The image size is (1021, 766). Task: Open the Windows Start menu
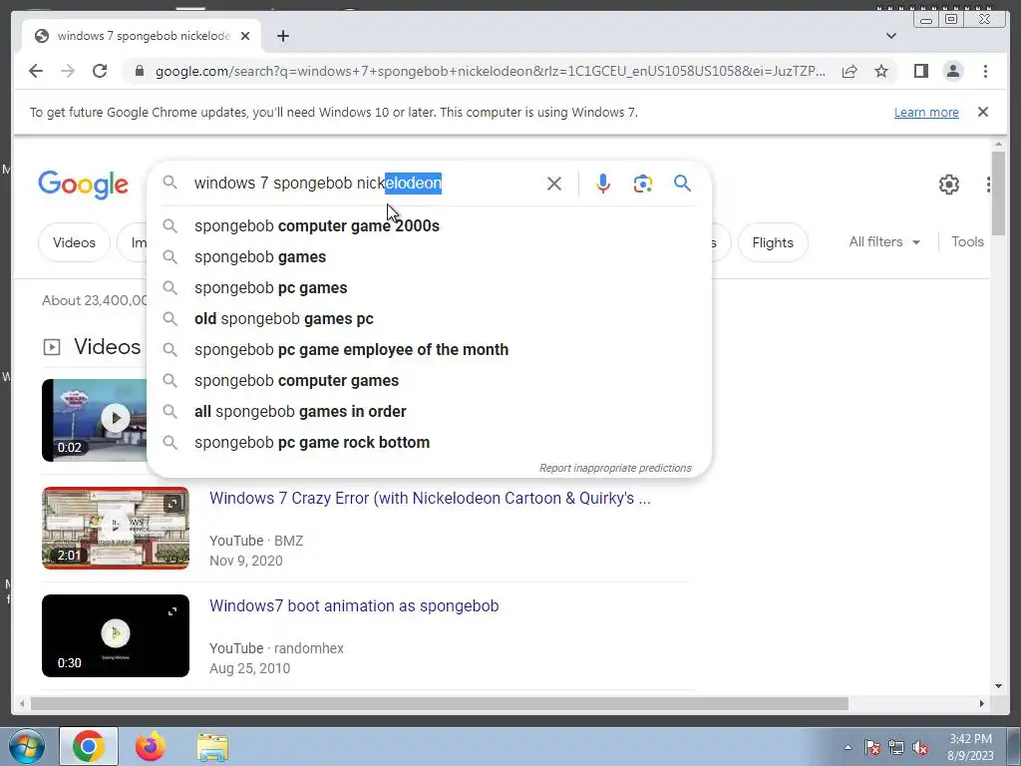[26, 746]
